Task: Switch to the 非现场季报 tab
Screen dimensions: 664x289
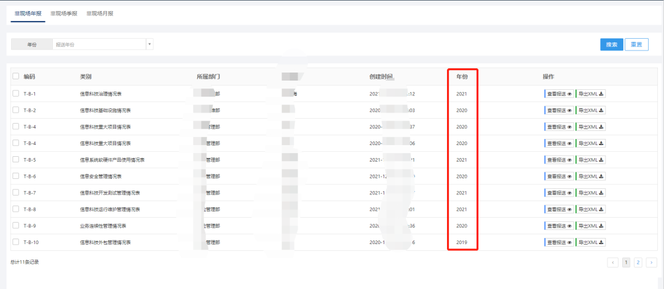Action: pyautogui.click(x=64, y=14)
